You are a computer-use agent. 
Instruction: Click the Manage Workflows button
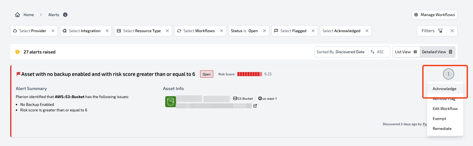tap(434, 15)
